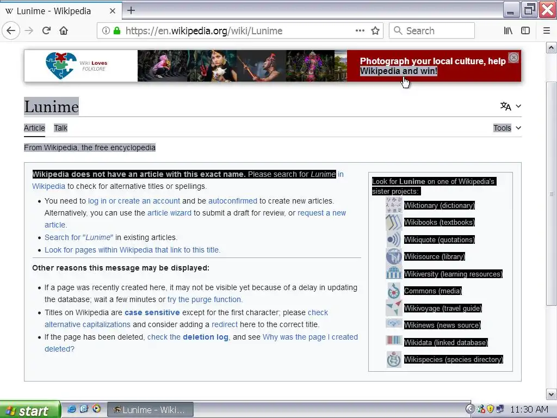This screenshot has width=557, height=418.
Task: Go back using the browser back arrow
Action: point(11,30)
